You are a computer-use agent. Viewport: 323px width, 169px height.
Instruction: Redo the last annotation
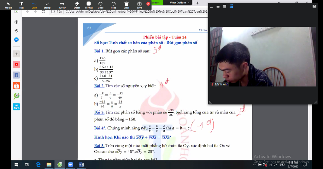[114, 5]
